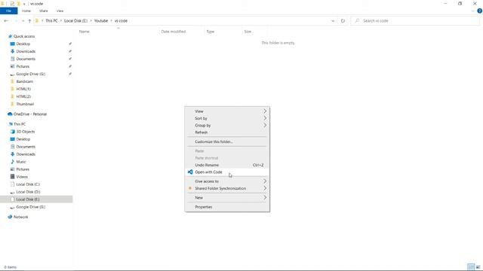
Task: Choose Open with Code in context menu
Action: tap(227, 172)
